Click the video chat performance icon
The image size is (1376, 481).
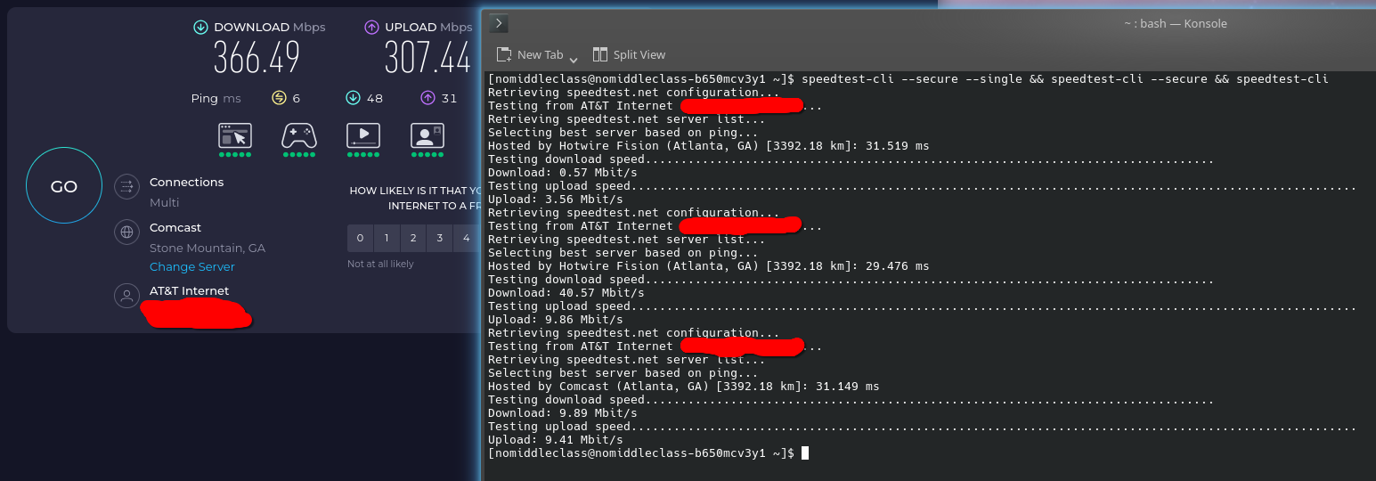(427, 135)
